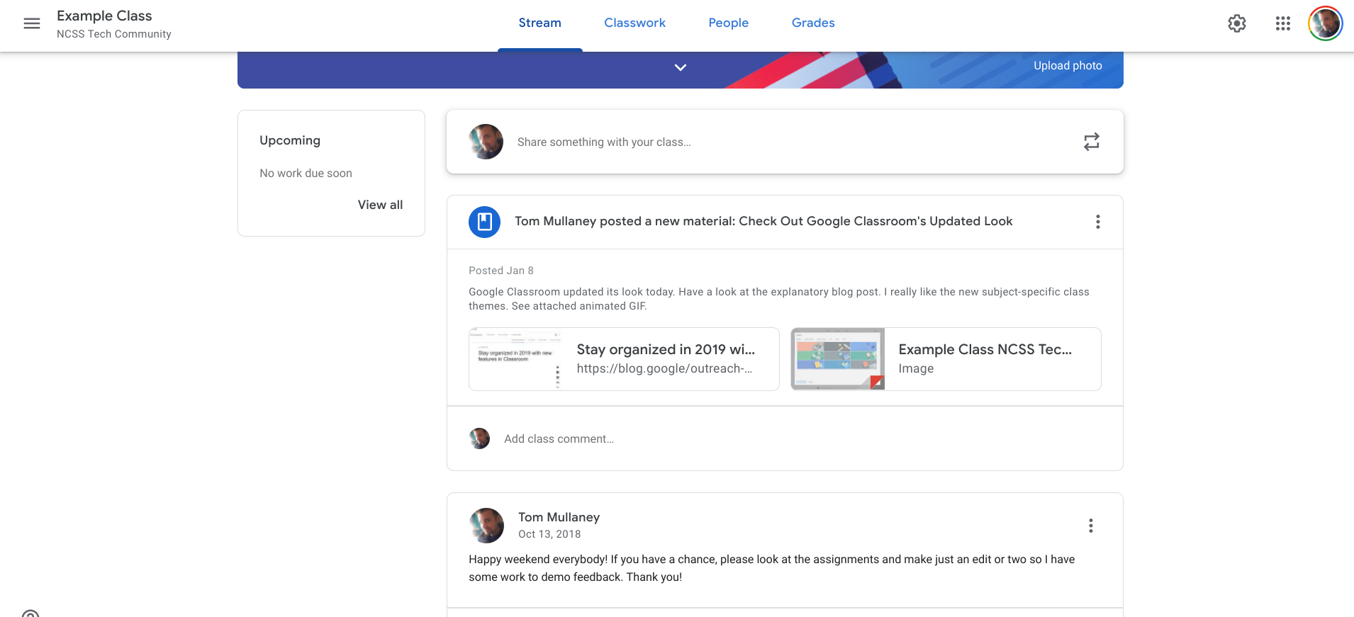
Task: Open the Stay organized in 2019 blog attachment
Action: [x=624, y=359]
